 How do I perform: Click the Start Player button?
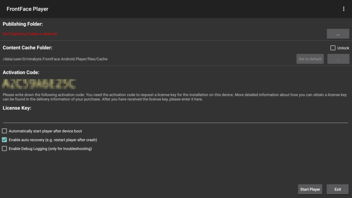(x=310, y=189)
